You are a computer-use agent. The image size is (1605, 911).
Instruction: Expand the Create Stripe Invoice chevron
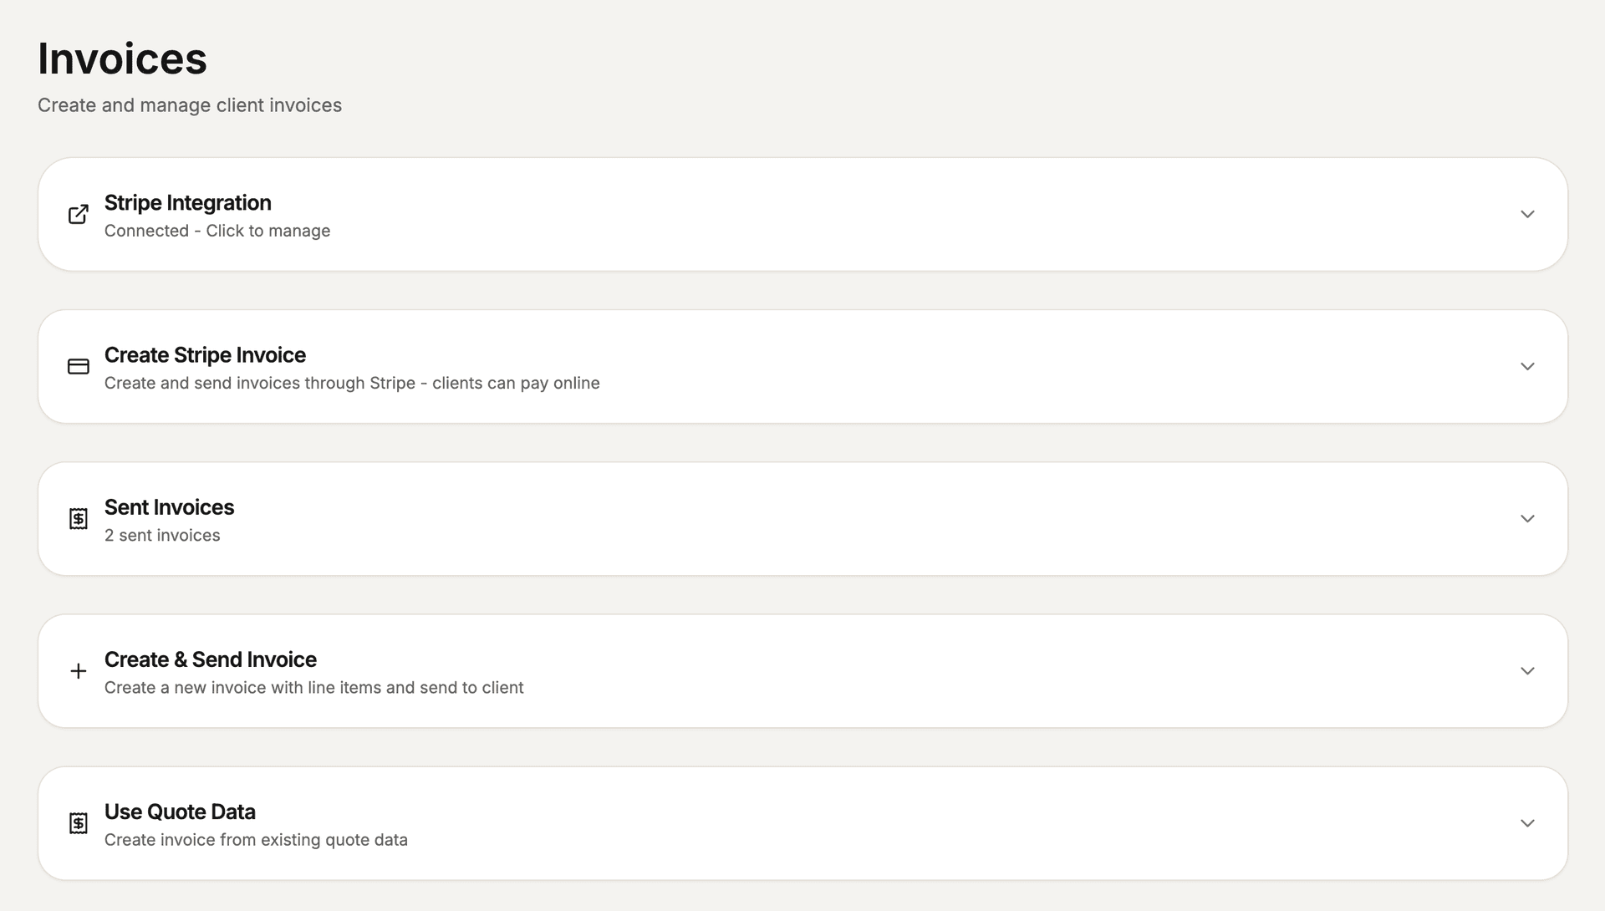pos(1527,367)
